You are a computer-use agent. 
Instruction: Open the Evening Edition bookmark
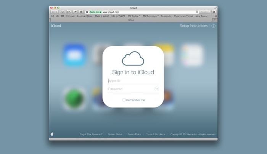tap(85, 16)
